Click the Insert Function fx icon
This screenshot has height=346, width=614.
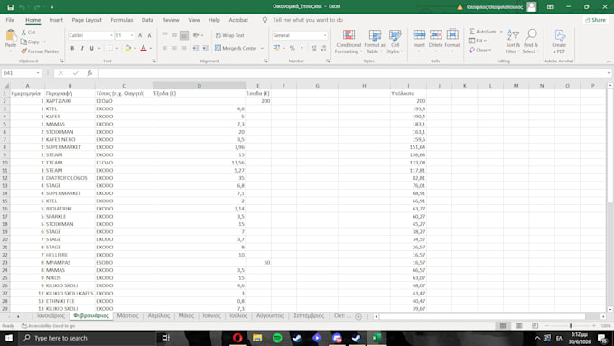tap(89, 73)
